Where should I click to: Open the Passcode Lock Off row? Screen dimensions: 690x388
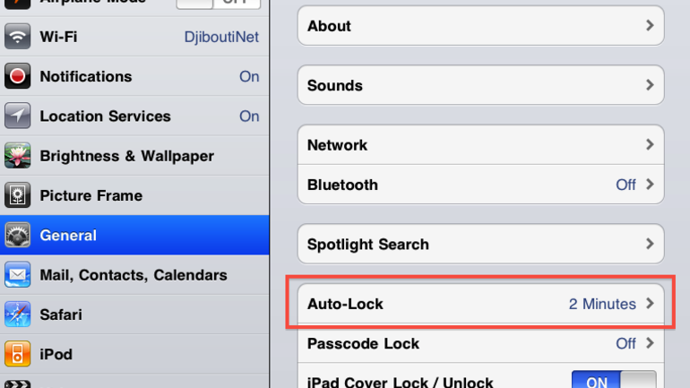pos(480,343)
